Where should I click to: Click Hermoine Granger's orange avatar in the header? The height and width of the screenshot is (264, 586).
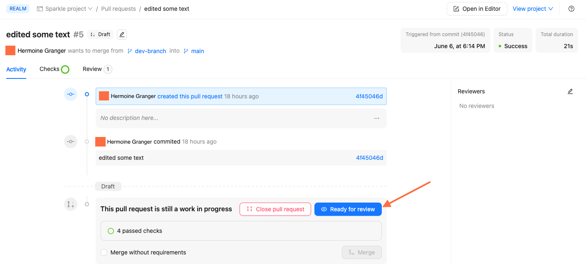click(x=10, y=51)
